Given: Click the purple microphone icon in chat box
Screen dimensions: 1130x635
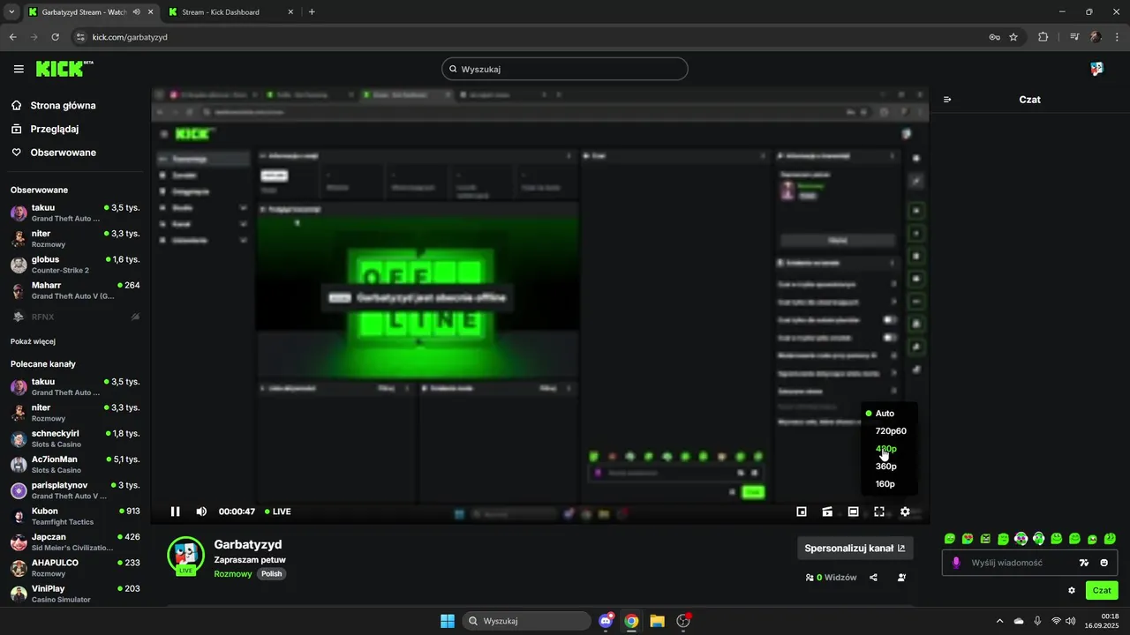Looking at the screenshot, I should tap(956, 563).
